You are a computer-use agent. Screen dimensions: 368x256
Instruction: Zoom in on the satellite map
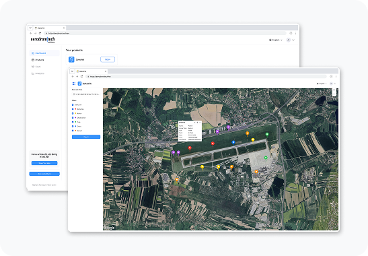334,90
